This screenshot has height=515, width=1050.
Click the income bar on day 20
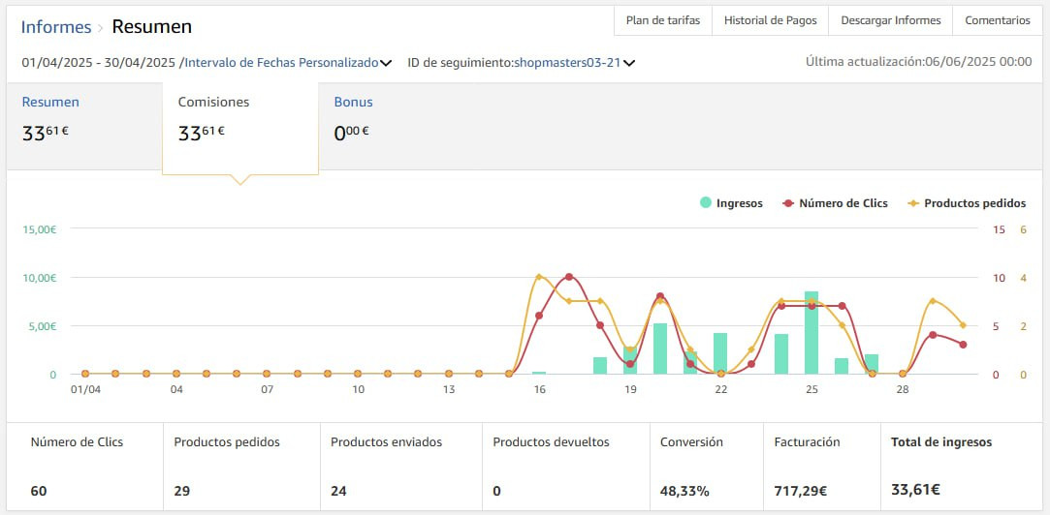click(660, 348)
